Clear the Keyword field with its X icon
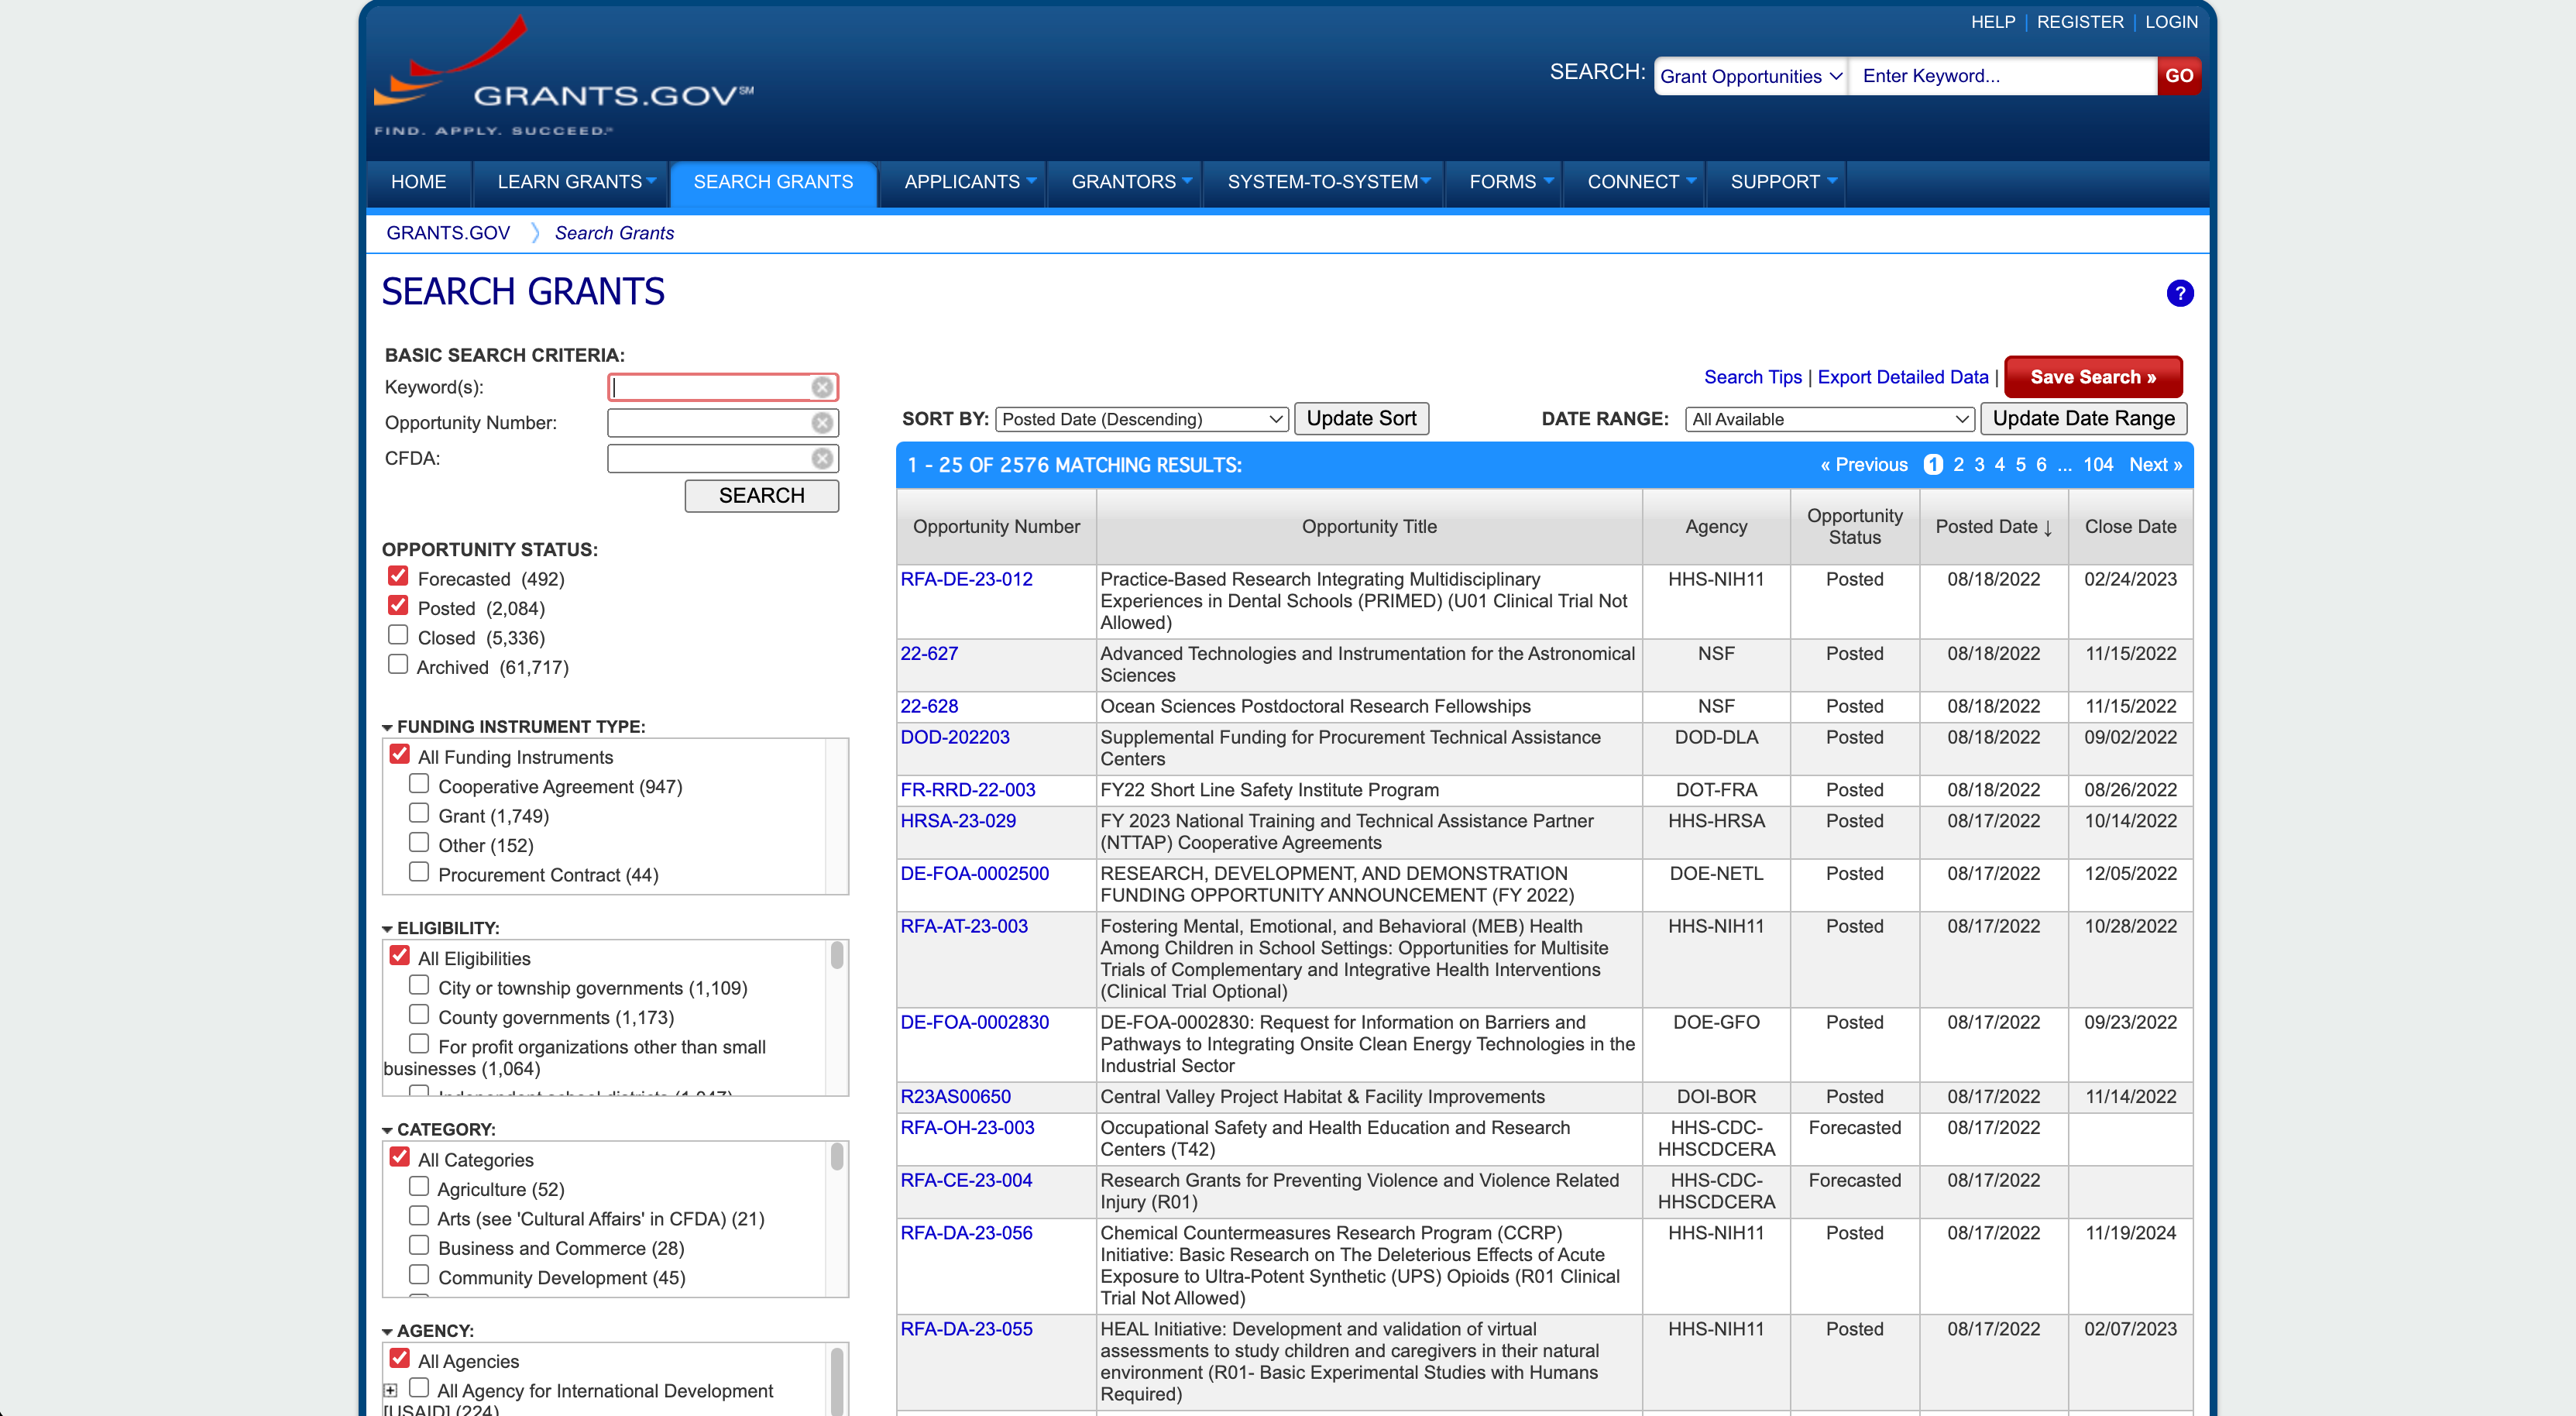The image size is (2576, 1416). pos(822,387)
